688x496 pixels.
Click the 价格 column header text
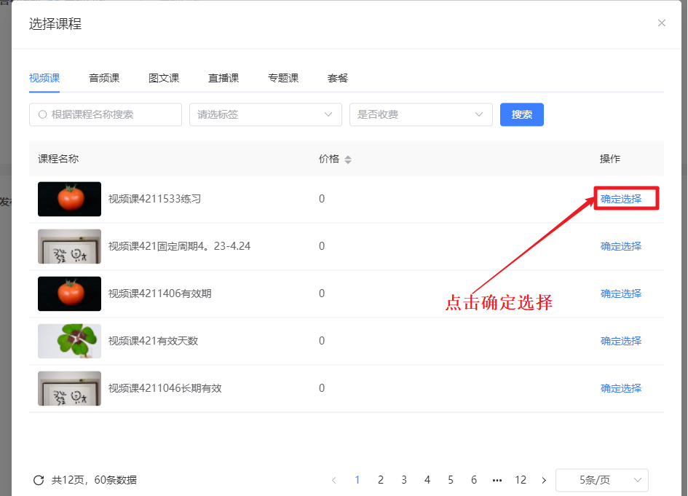coord(328,159)
